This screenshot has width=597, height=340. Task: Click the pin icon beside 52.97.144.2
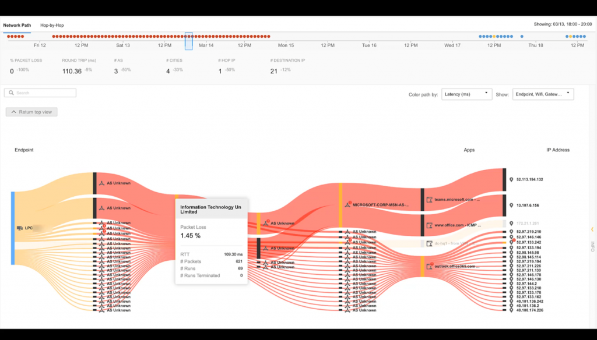(511, 284)
